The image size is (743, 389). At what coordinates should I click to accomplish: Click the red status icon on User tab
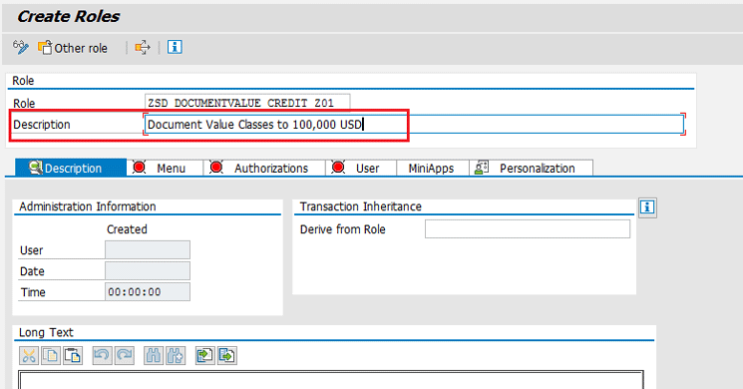338,168
